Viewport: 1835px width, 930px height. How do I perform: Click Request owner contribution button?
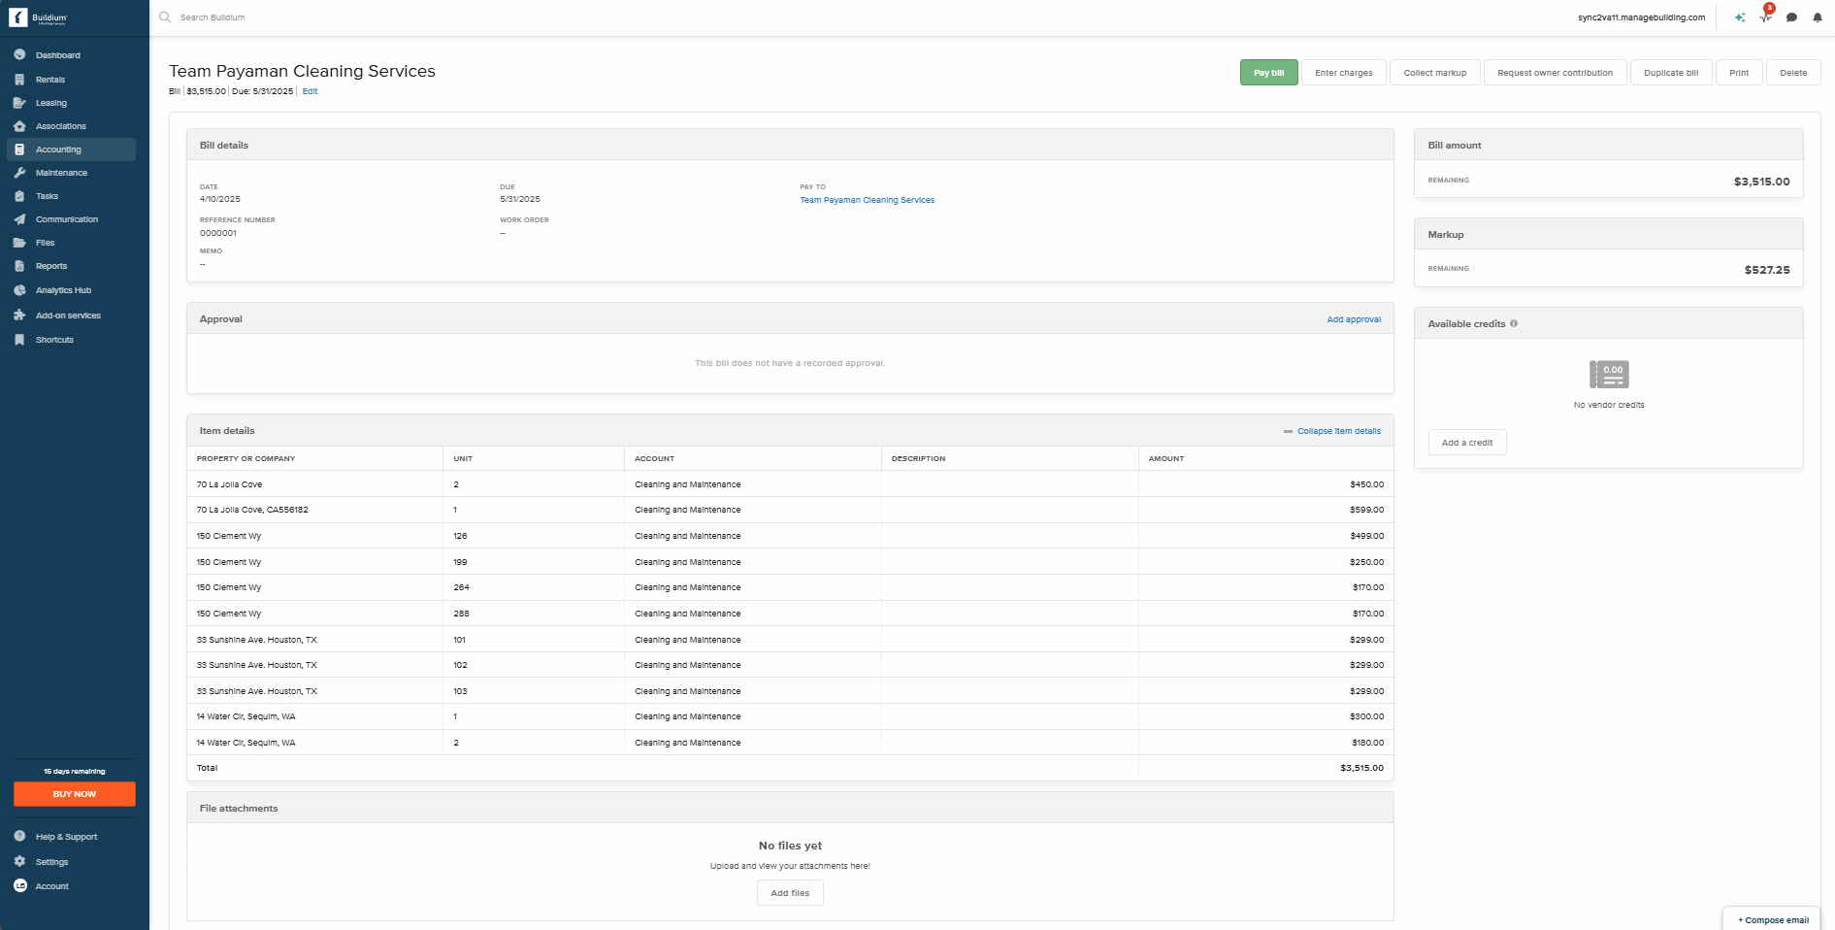coord(1555,73)
